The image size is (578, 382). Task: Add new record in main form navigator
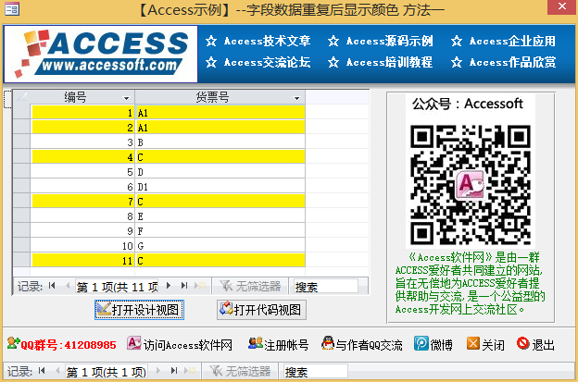[x=191, y=371]
